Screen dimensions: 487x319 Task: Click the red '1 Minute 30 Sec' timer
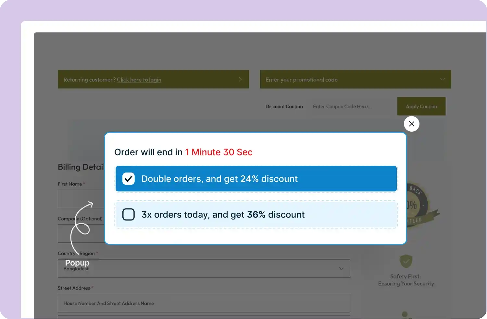(x=219, y=152)
